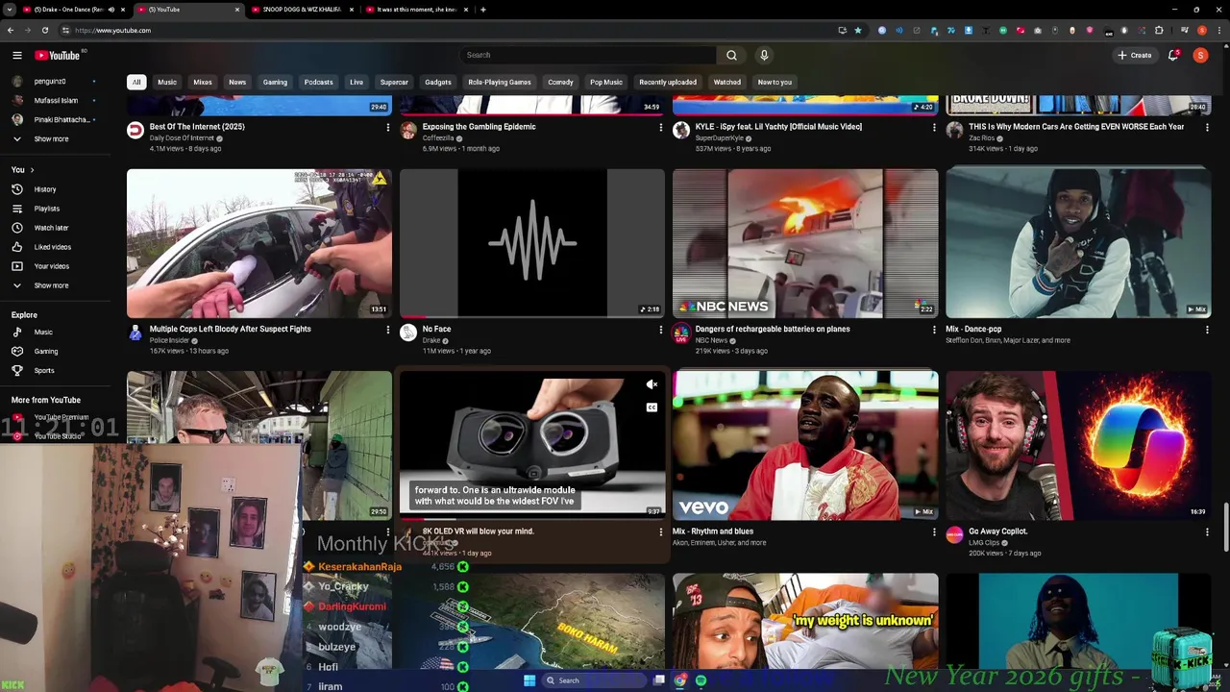Open the Mix - Rhythm and blues thumbnail
Image resolution: width=1230 pixels, height=692 pixels.
pos(805,446)
